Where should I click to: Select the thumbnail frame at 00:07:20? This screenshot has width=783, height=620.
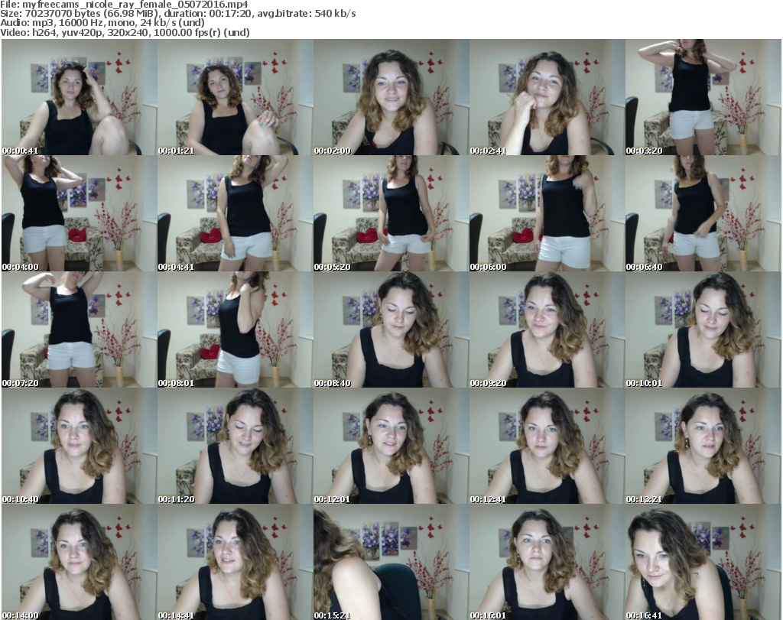click(x=80, y=329)
